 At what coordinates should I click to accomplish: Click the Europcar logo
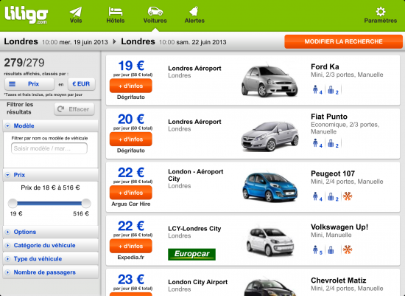[191, 254]
